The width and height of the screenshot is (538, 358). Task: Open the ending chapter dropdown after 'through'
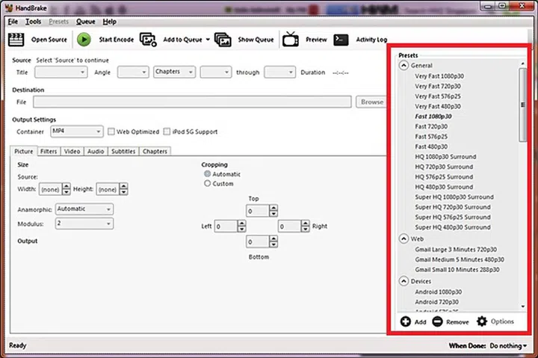pyautogui.click(x=279, y=72)
